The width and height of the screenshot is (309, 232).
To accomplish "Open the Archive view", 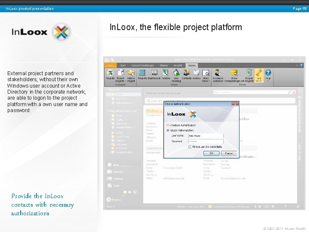I will pos(197,74).
